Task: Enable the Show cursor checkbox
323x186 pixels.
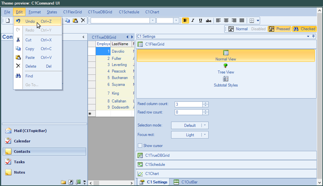Action: coord(140,146)
